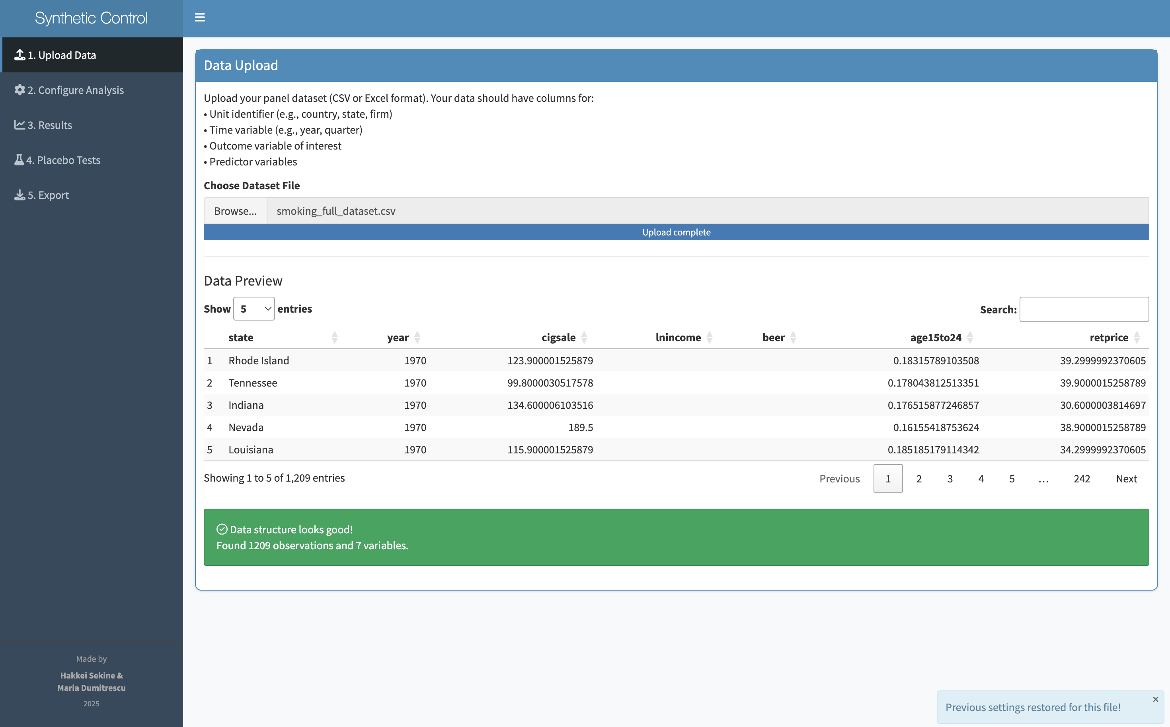Click the chart icon beside Results
Viewport: 1170px width, 727px height.
tap(19, 124)
